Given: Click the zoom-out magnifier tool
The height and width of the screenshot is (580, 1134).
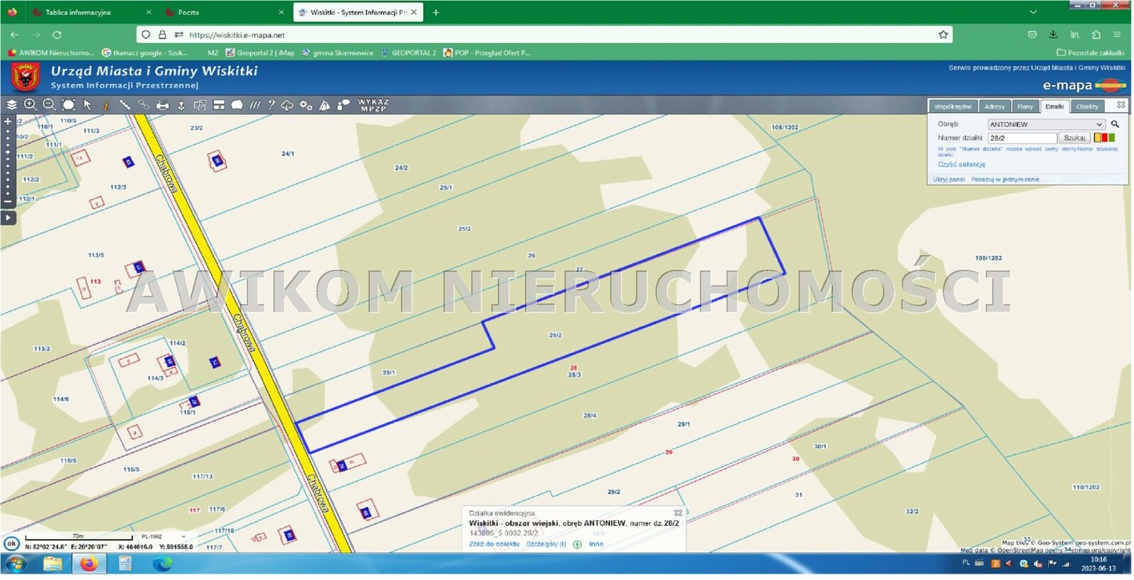Looking at the screenshot, I should click(49, 105).
